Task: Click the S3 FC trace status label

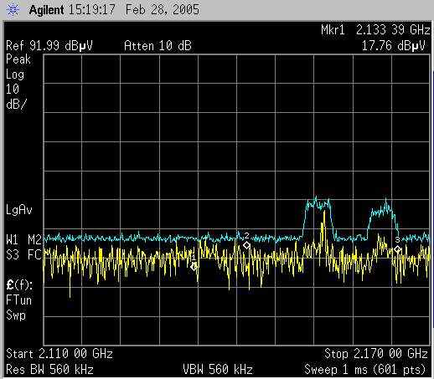Action: 23,255
